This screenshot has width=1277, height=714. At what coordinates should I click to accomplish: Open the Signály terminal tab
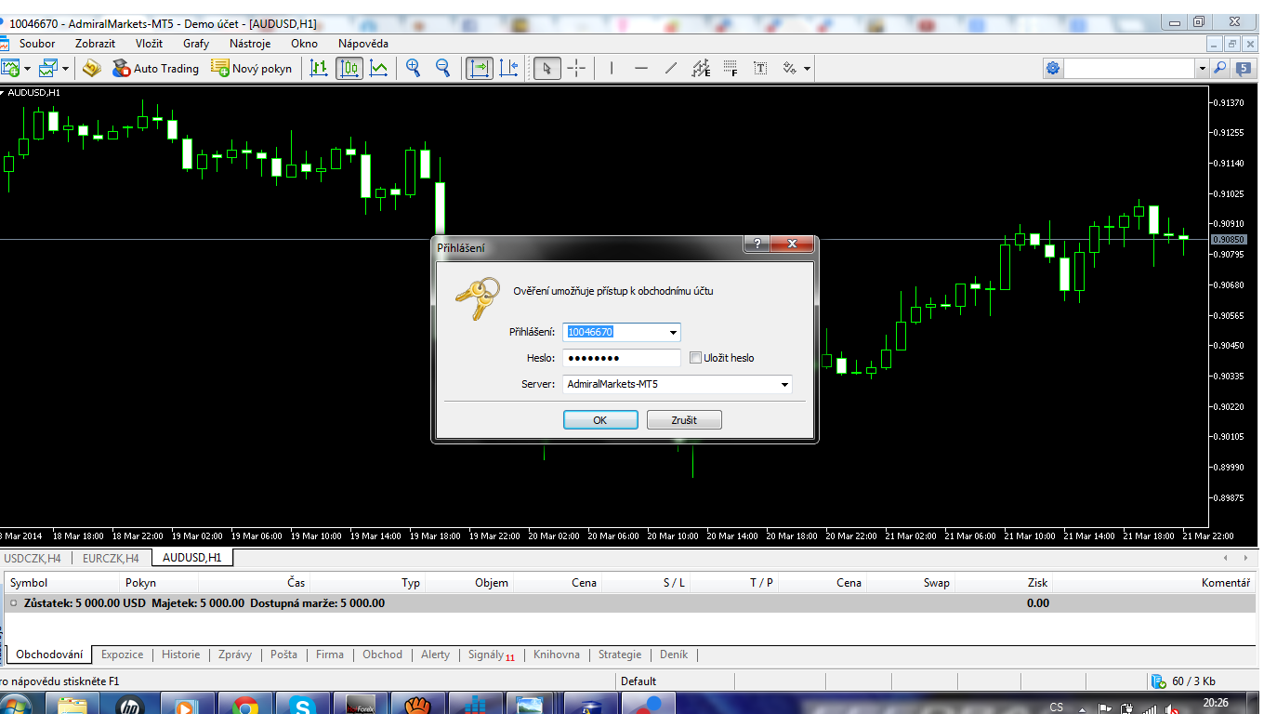[x=491, y=654]
